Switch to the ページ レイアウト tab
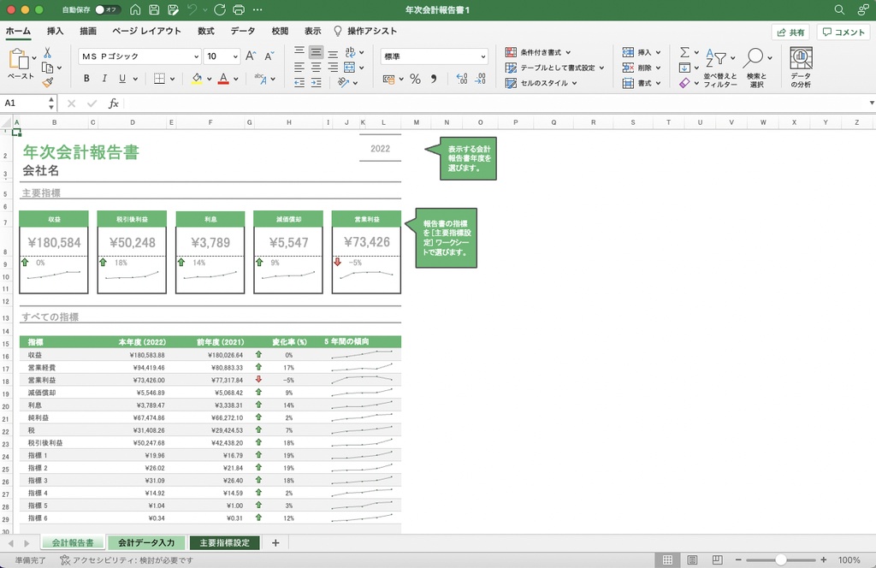The height and width of the screenshot is (568, 876). (146, 32)
